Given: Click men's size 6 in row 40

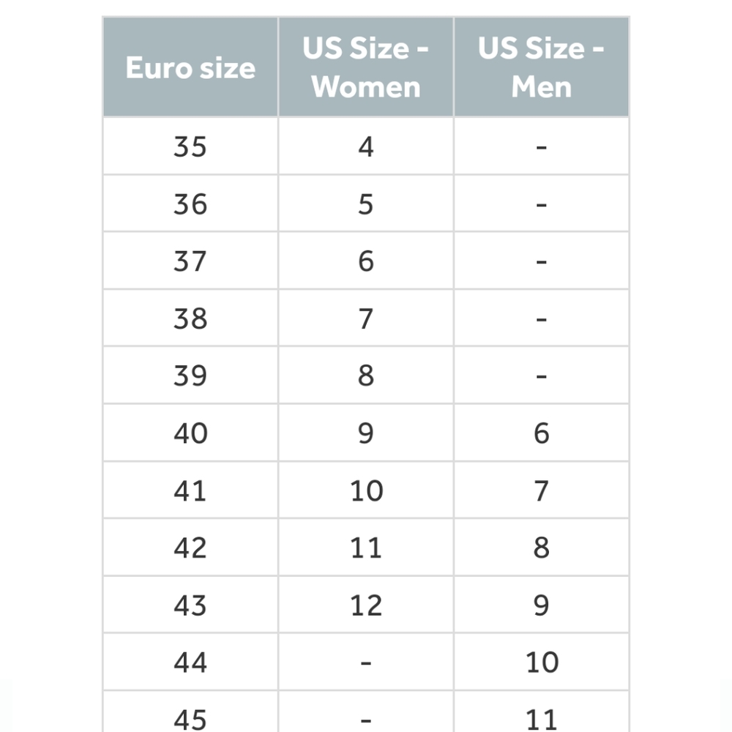Looking at the screenshot, I should 542,433.
